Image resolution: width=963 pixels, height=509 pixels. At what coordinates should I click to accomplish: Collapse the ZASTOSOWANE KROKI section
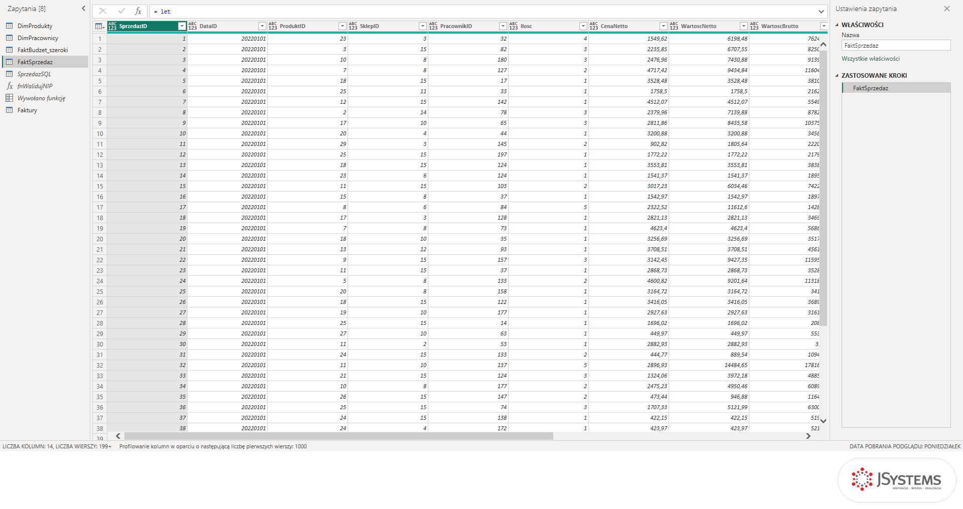(837, 76)
